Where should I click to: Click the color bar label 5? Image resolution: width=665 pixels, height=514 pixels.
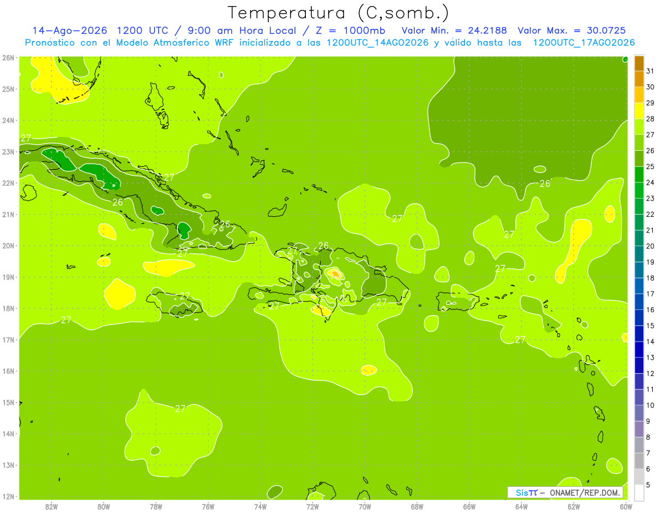648,485
